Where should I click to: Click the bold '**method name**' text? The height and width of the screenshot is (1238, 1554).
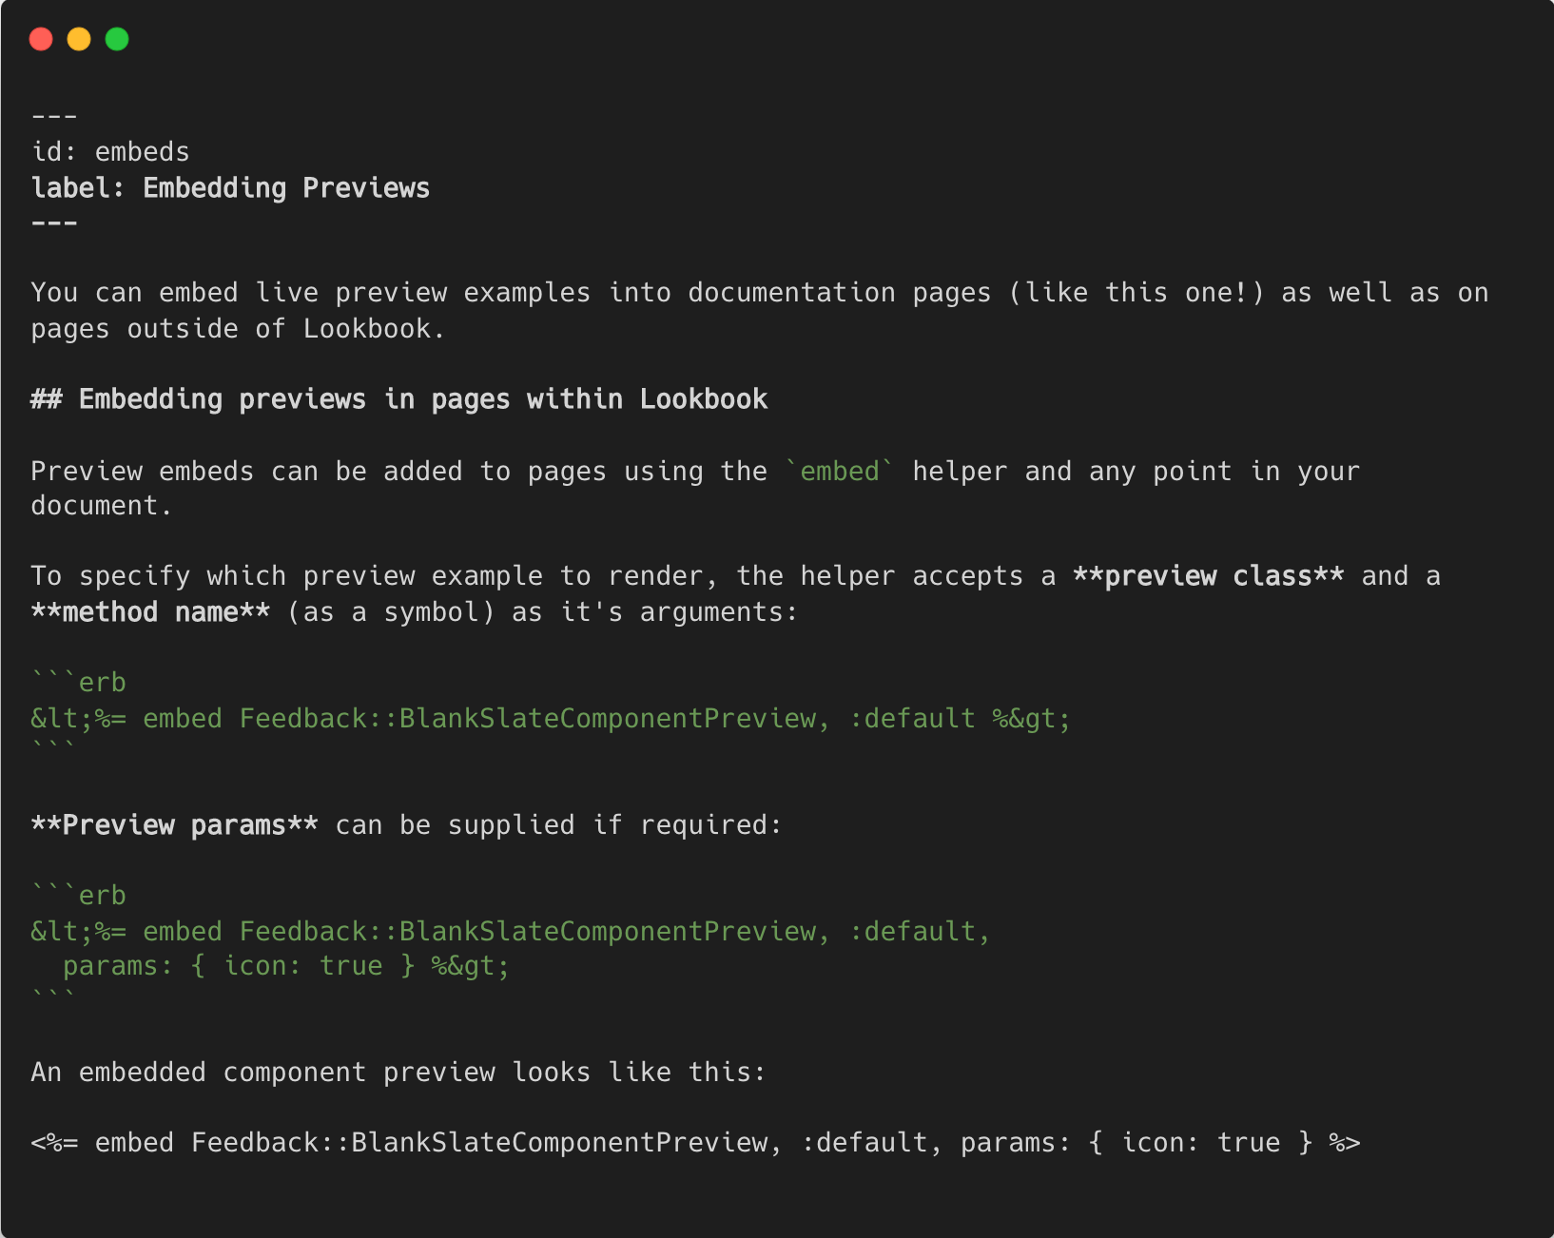[x=150, y=612]
